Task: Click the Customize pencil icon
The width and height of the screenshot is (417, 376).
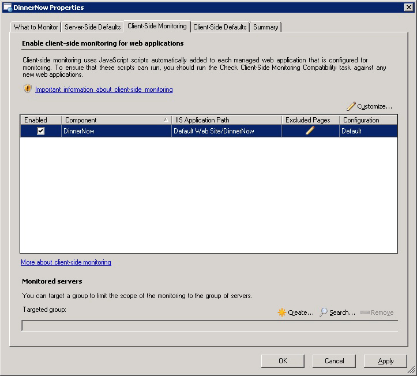Action: pyautogui.click(x=351, y=106)
